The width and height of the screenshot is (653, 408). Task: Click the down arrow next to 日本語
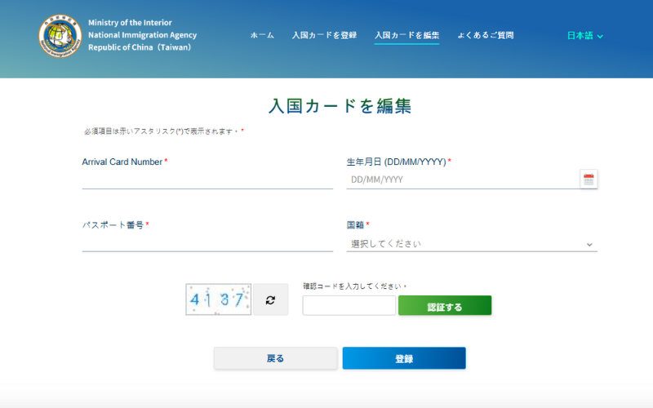[601, 37]
